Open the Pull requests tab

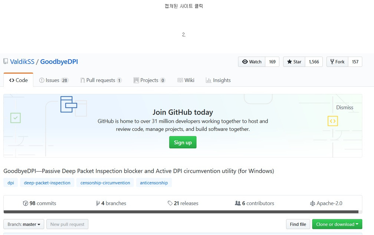click(101, 80)
